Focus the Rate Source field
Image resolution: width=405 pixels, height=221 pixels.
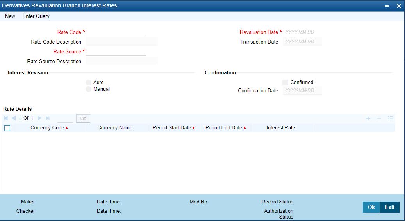(116, 51)
